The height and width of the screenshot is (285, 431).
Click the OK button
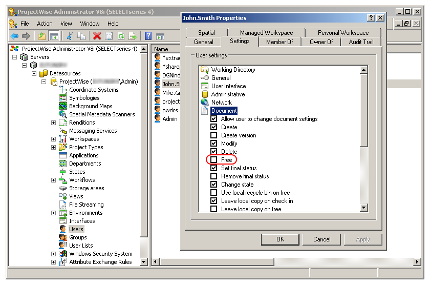[x=280, y=239]
